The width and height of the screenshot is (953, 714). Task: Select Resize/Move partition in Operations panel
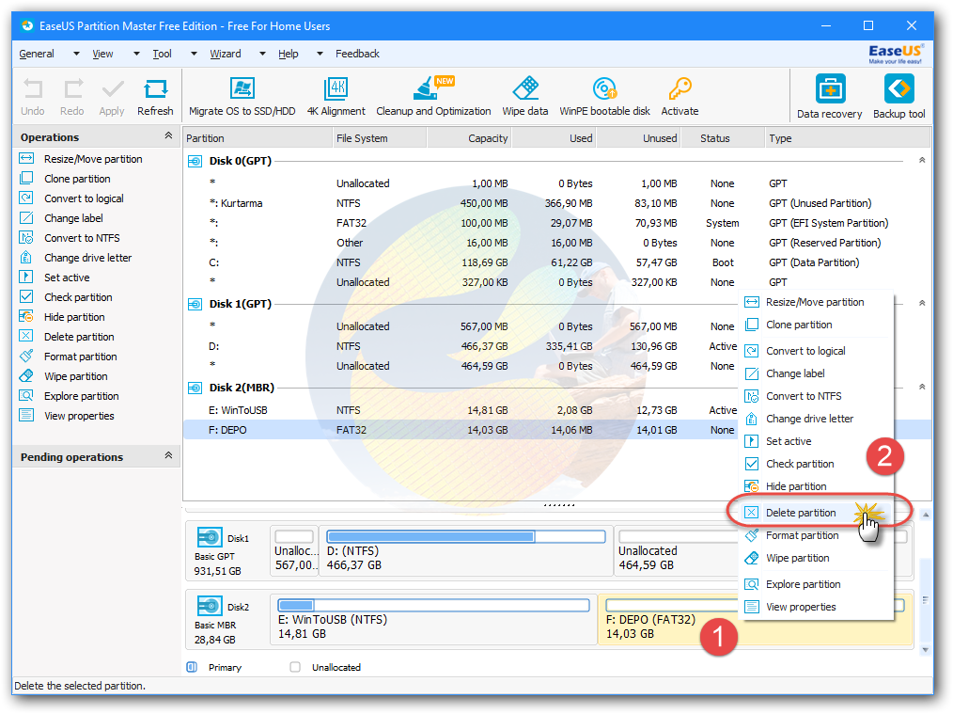pyautogui.click(x=93, y=159)
